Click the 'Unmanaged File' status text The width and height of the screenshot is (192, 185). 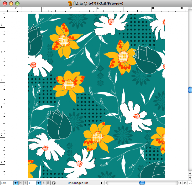78,183
